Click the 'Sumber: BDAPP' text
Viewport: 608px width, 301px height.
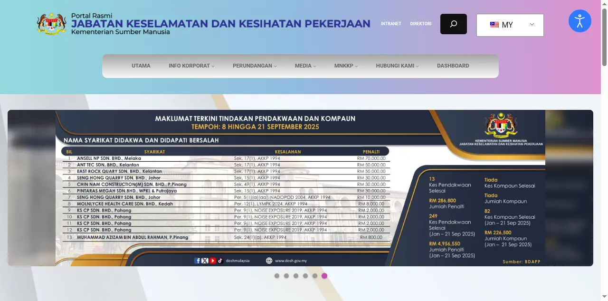(521, 262)
